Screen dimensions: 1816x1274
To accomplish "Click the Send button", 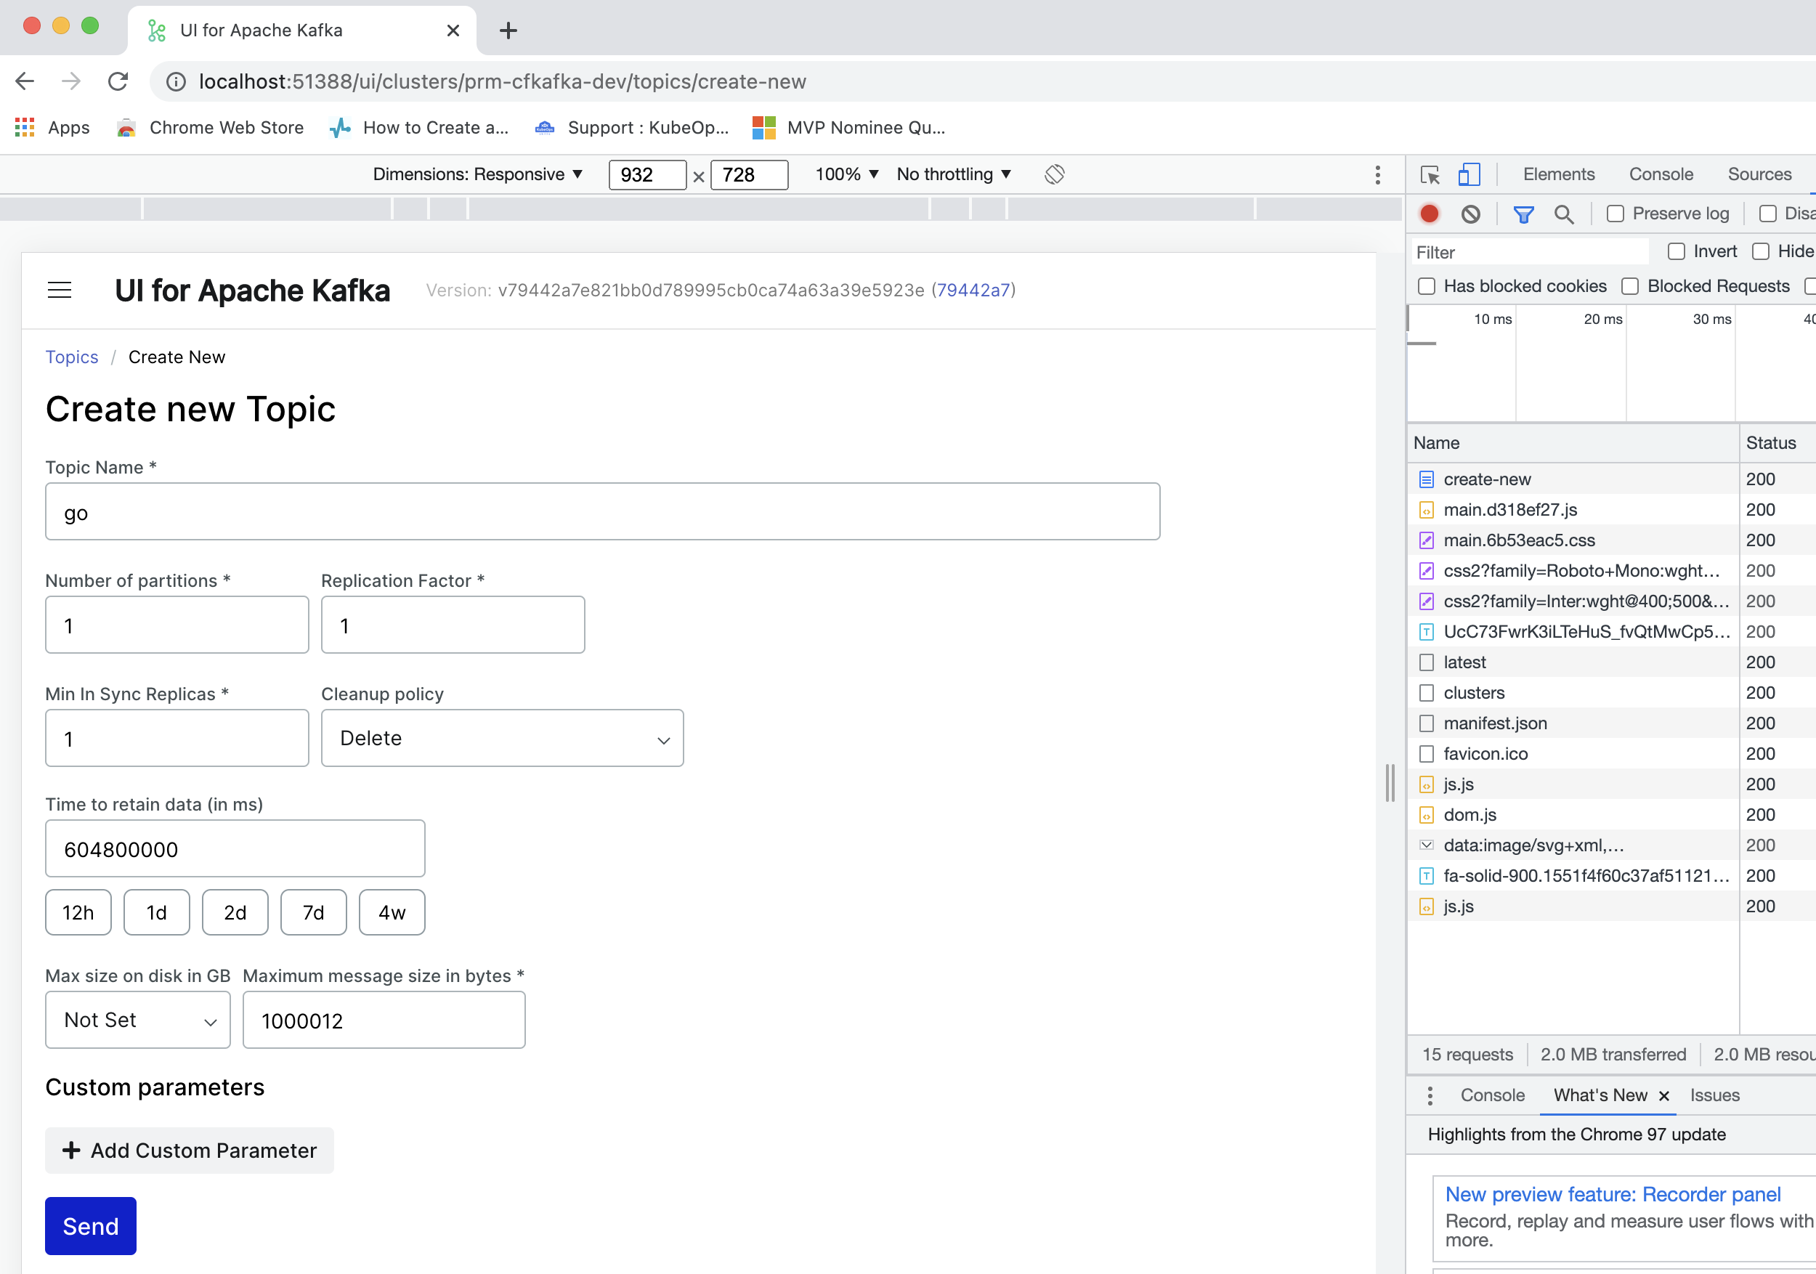I will point(90,1226).
